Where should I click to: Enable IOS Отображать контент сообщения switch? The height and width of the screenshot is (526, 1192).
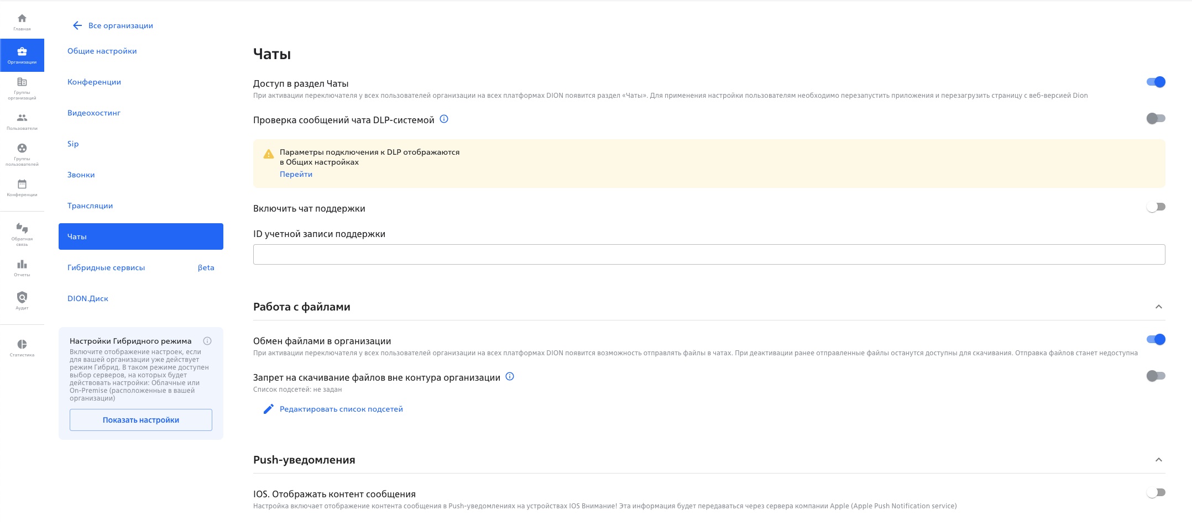[1156, 492]
